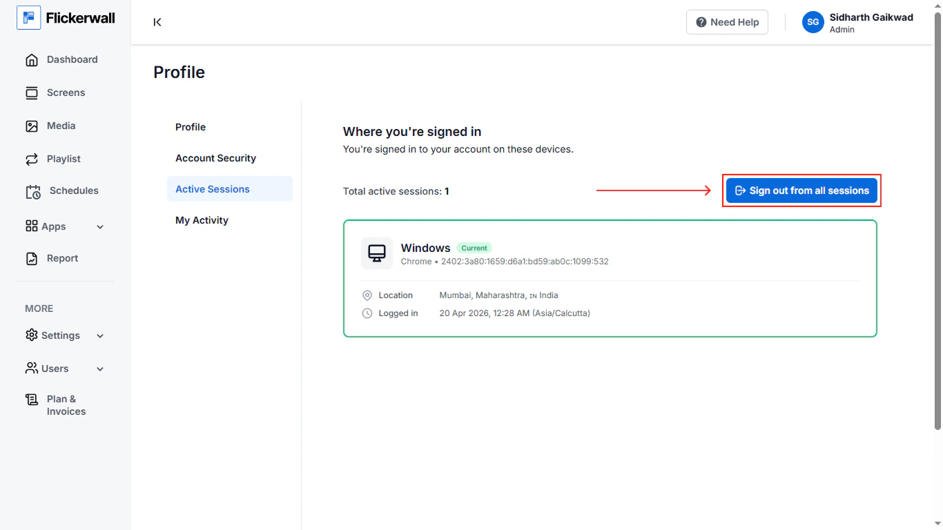The height and width of the screenshot is (530, 943).
Task: Click the Plan & Invoices receipt icon
Action: click(32, 400)
